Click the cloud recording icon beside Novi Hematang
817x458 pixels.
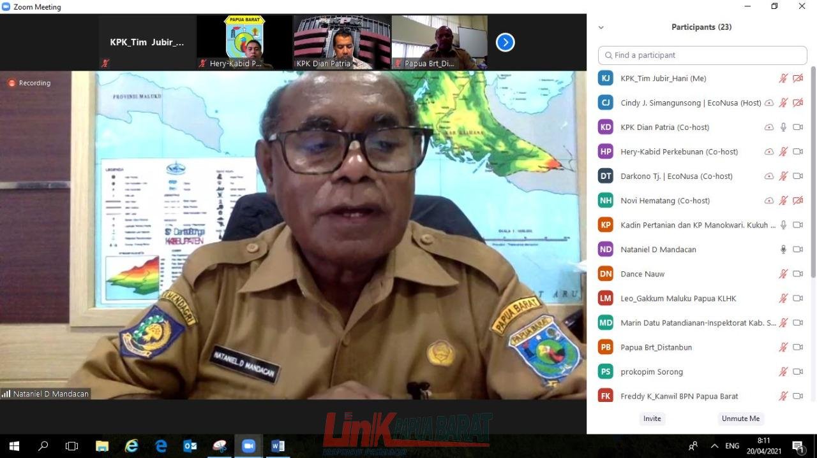tap(769, 201)
